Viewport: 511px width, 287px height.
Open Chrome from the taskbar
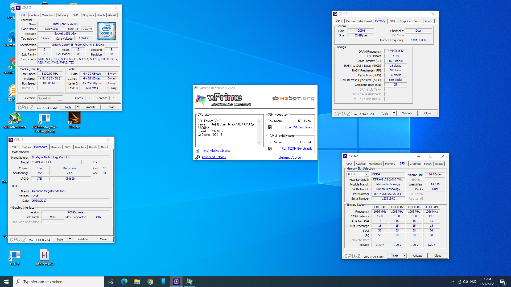(150, 282)
